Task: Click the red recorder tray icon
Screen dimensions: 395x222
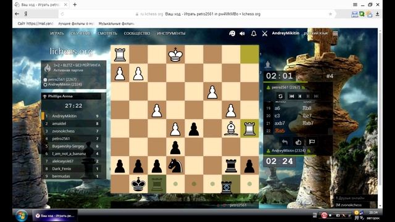Action: pyautogui.click(x=324, y=215)
